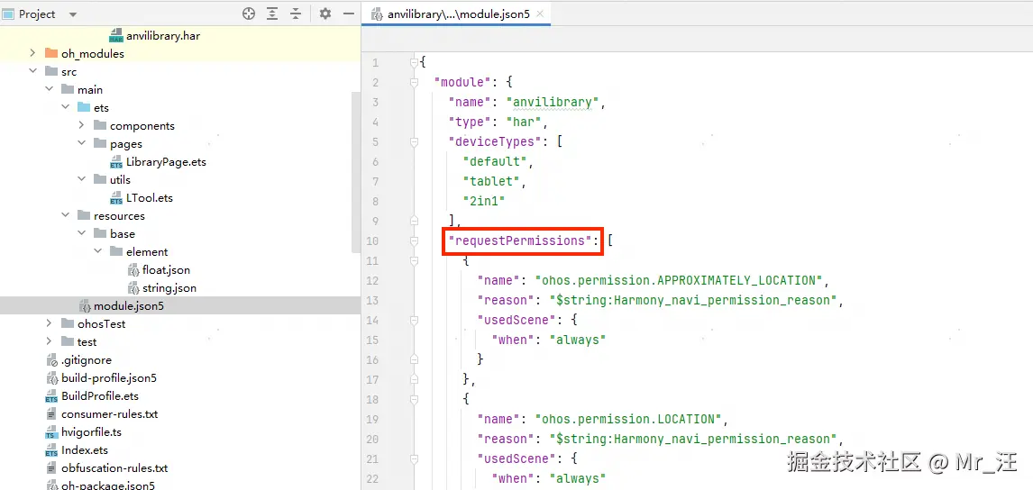1033x490 pixels.
Task: Collapse the element folder
Action: tap(98, 251)
